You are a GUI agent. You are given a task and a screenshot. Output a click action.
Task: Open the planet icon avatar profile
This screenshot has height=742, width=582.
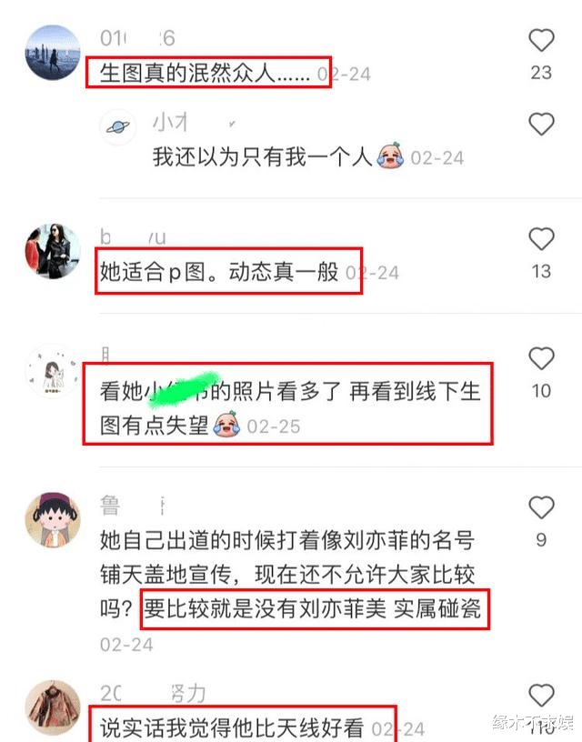(118, 126)
